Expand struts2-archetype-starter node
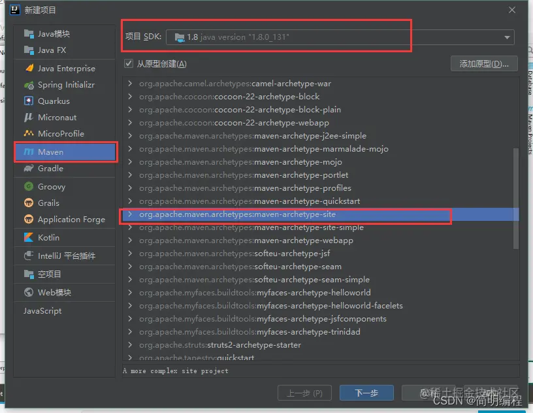This screenshot has width=533, height=413. coord(130,344)
